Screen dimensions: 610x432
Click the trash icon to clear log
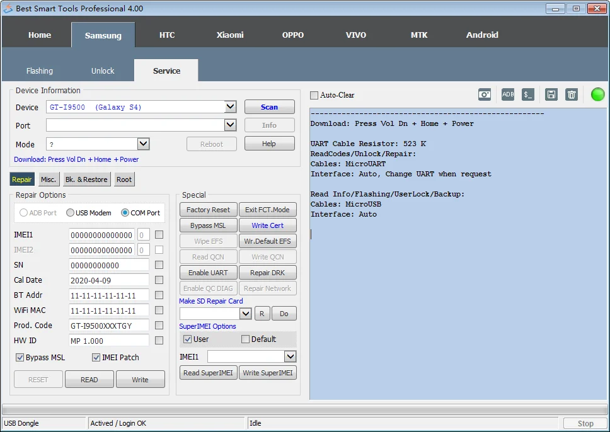(x=572, y=94)
